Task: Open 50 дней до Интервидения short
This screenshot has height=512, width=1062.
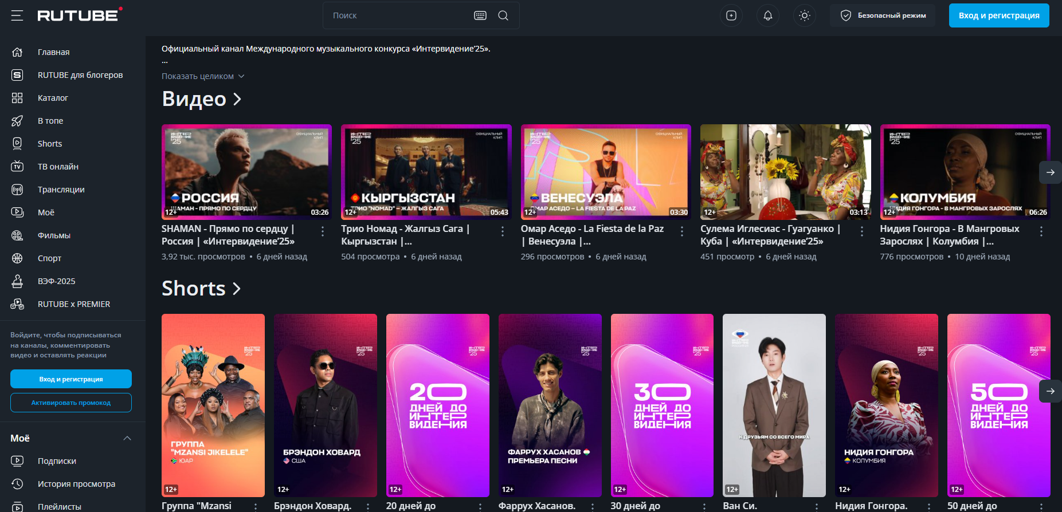Action: 999,405
